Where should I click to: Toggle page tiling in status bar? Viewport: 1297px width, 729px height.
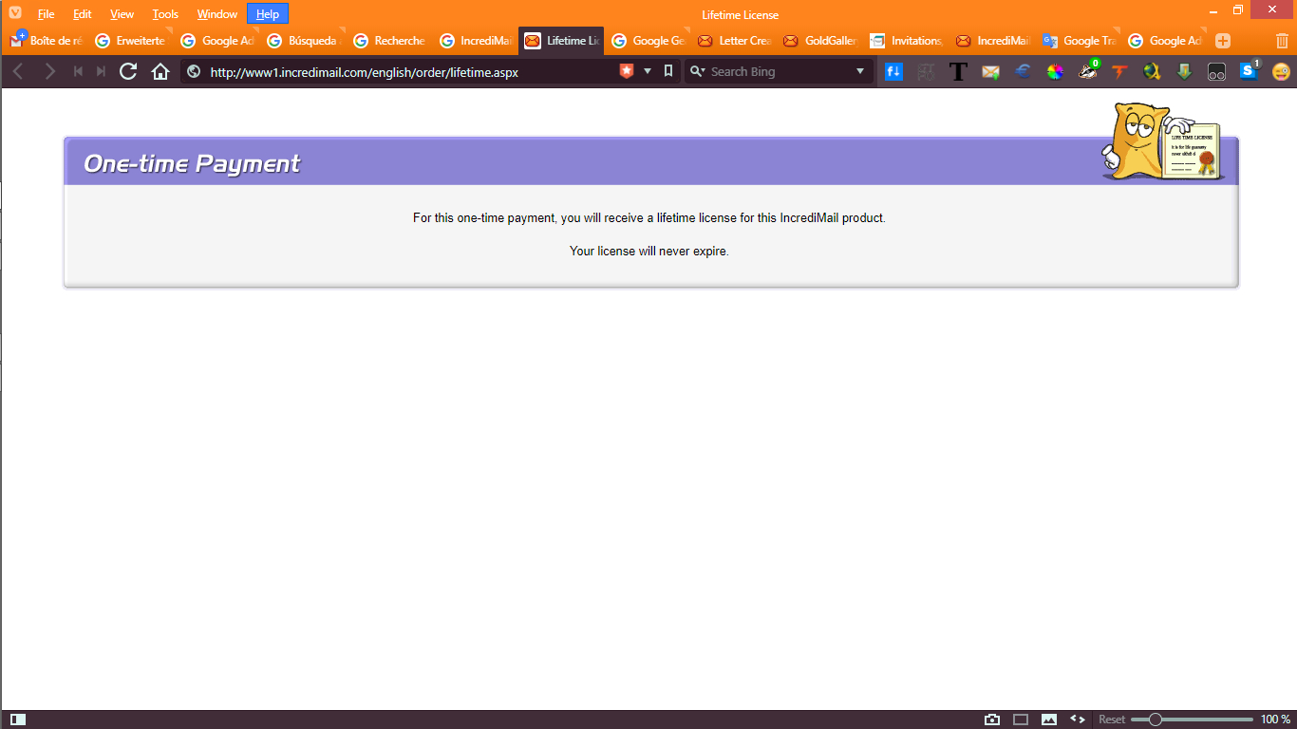click(1021, 720)
